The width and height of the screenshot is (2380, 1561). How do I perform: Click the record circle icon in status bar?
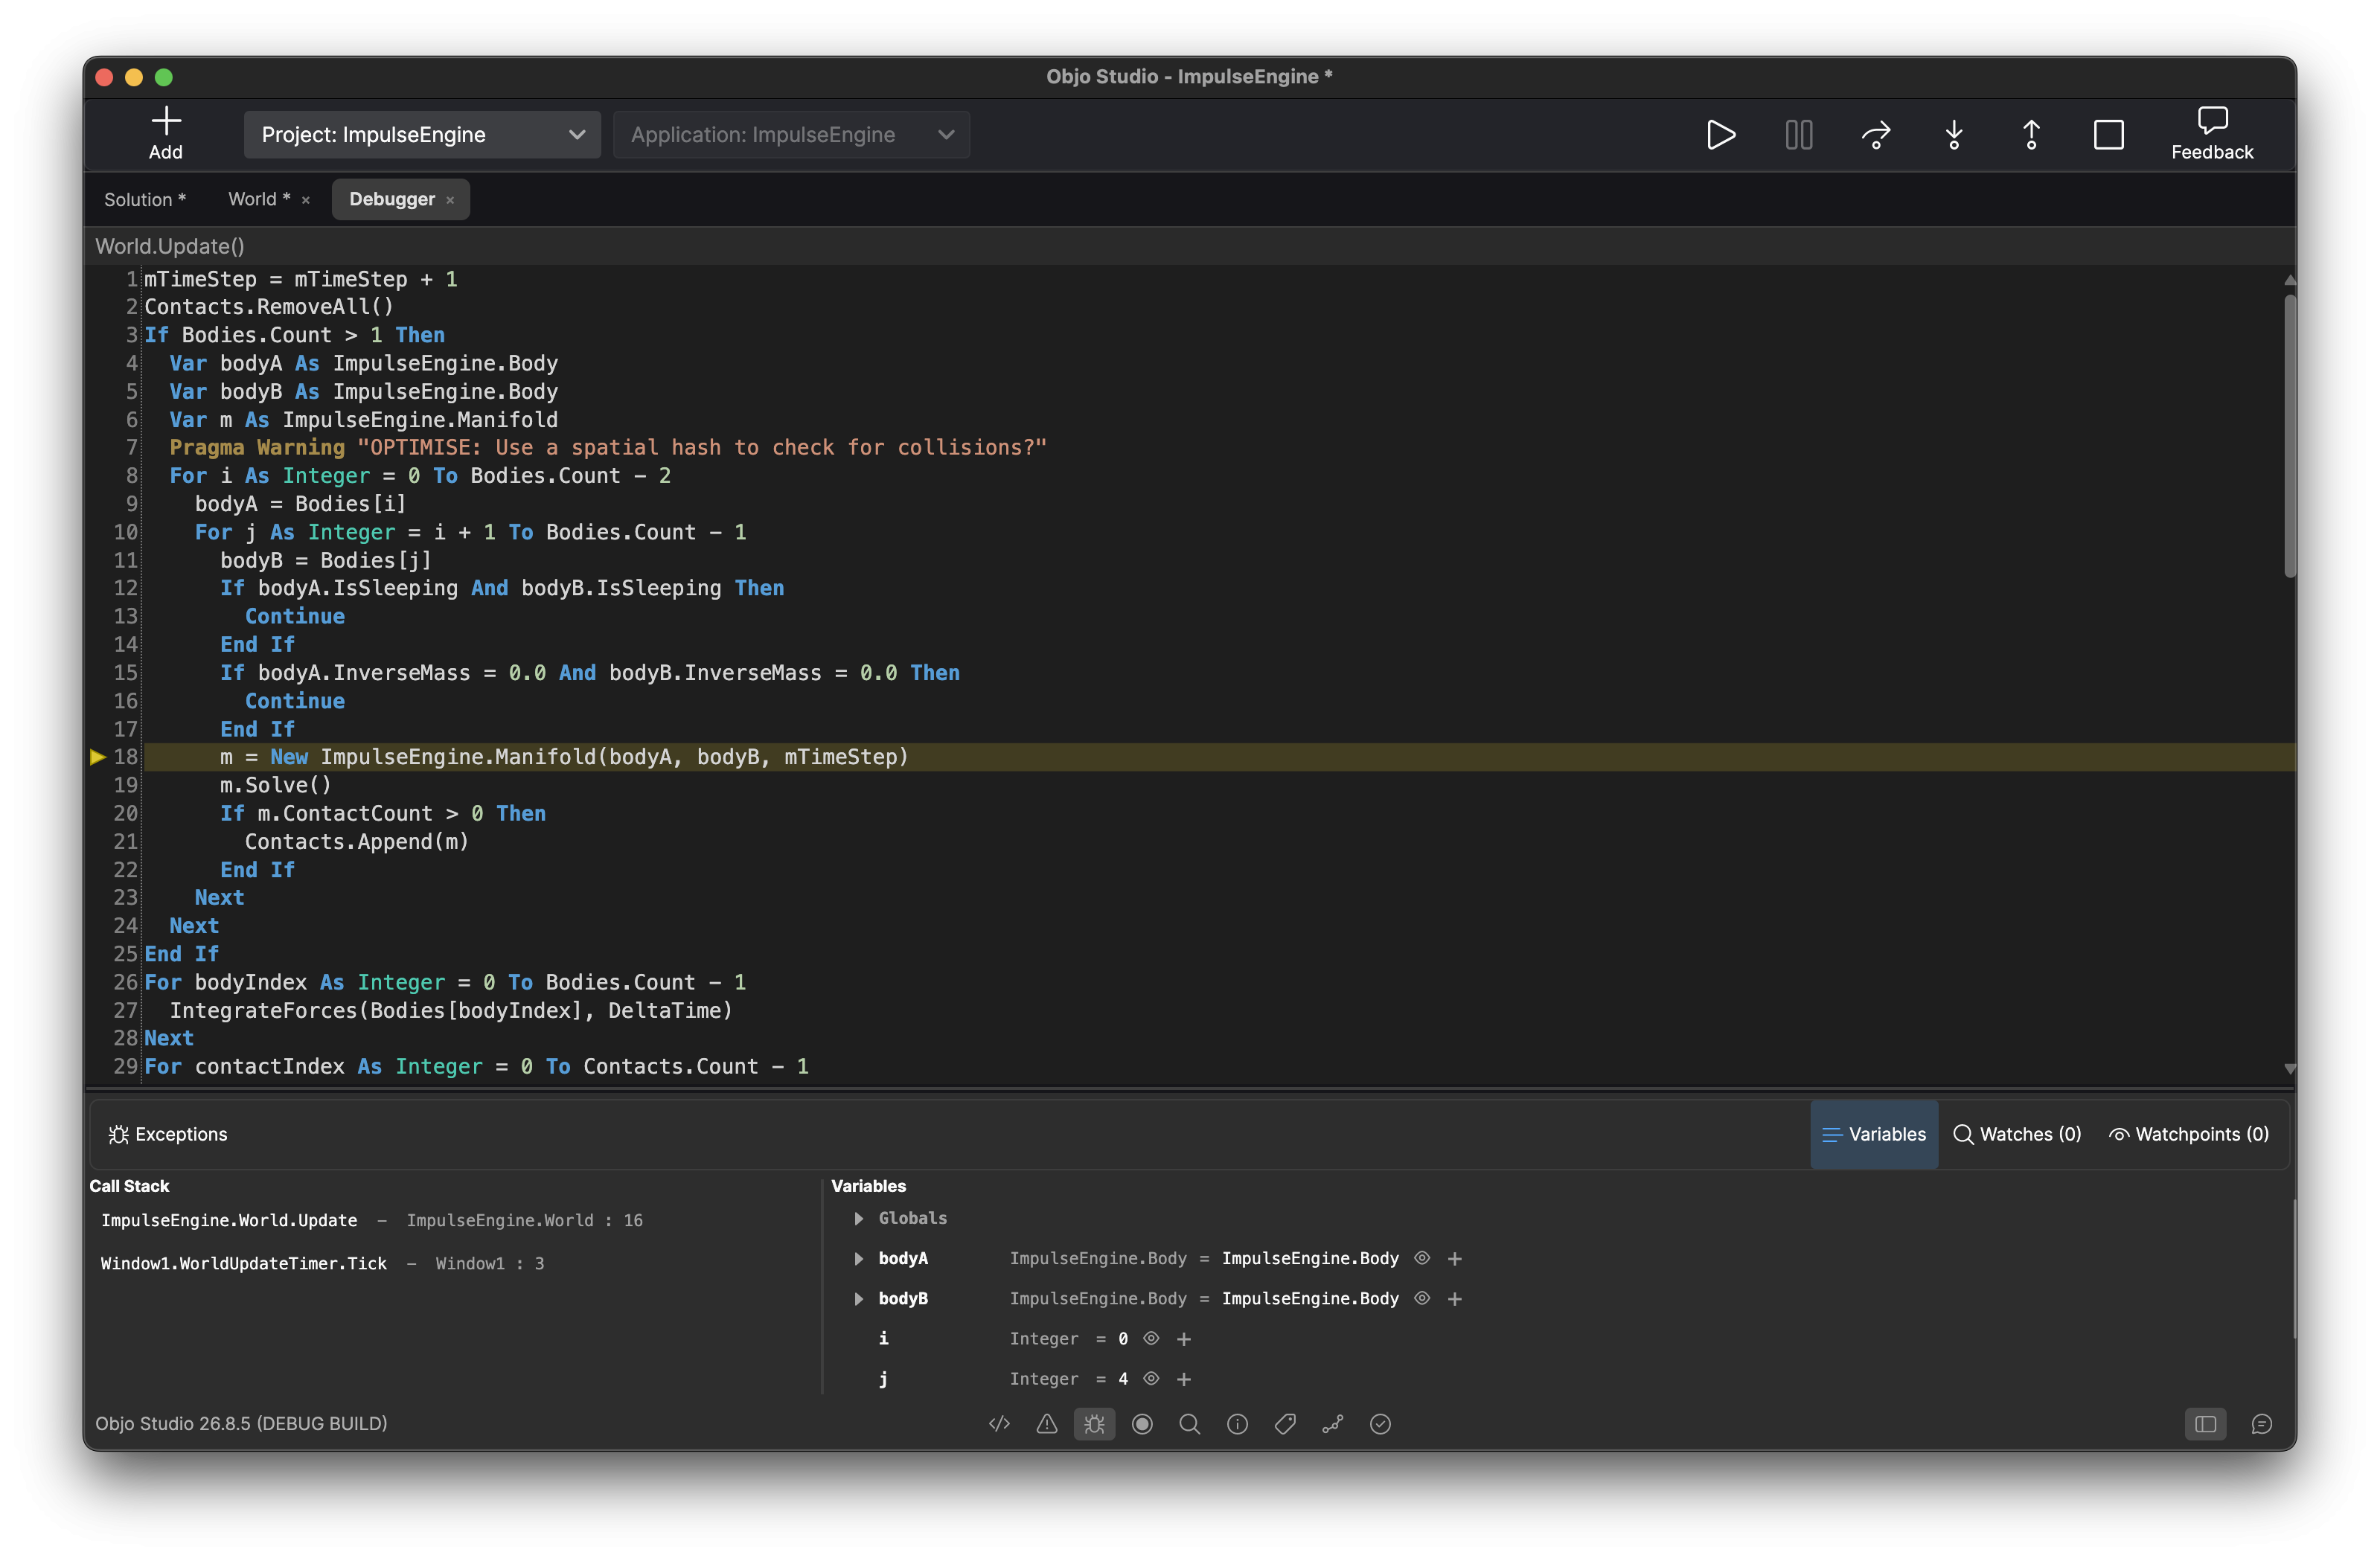1142,1423
